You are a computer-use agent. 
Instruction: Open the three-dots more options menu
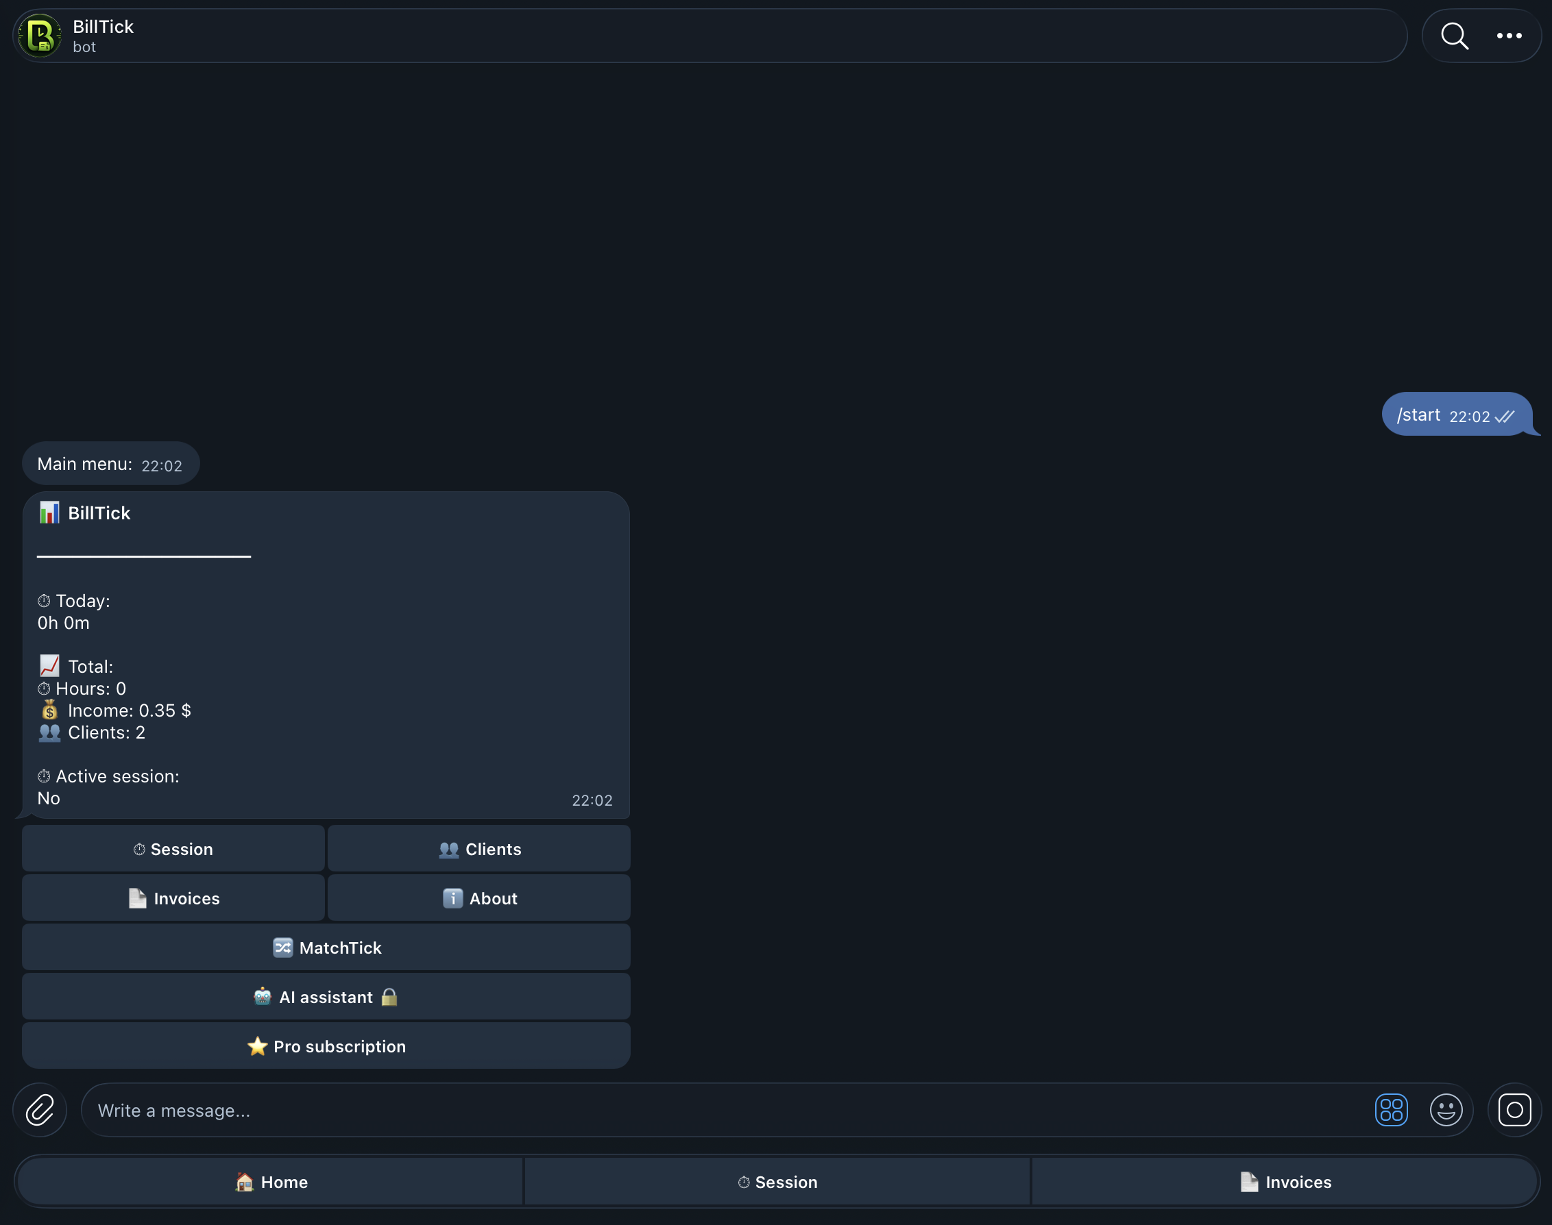[x=1509, y=36]
